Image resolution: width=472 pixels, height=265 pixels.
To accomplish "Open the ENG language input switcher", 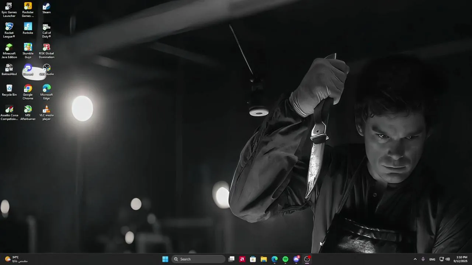I will 432,259.
